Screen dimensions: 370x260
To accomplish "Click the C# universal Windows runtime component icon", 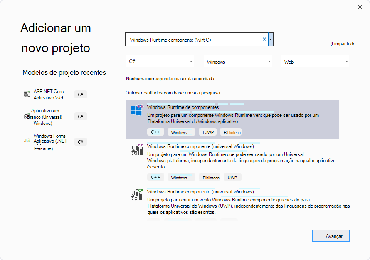I will click(137, 195).
